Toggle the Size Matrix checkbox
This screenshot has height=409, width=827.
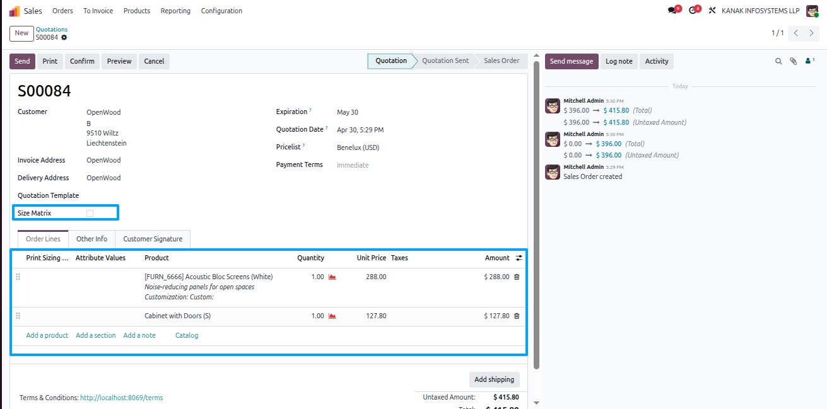click(90, 214)
